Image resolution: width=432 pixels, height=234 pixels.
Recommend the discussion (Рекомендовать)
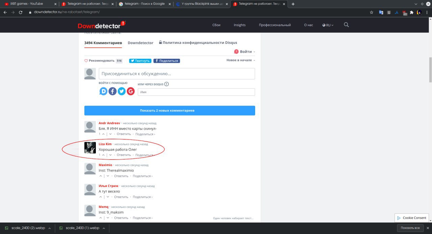(x=100, y=61)
